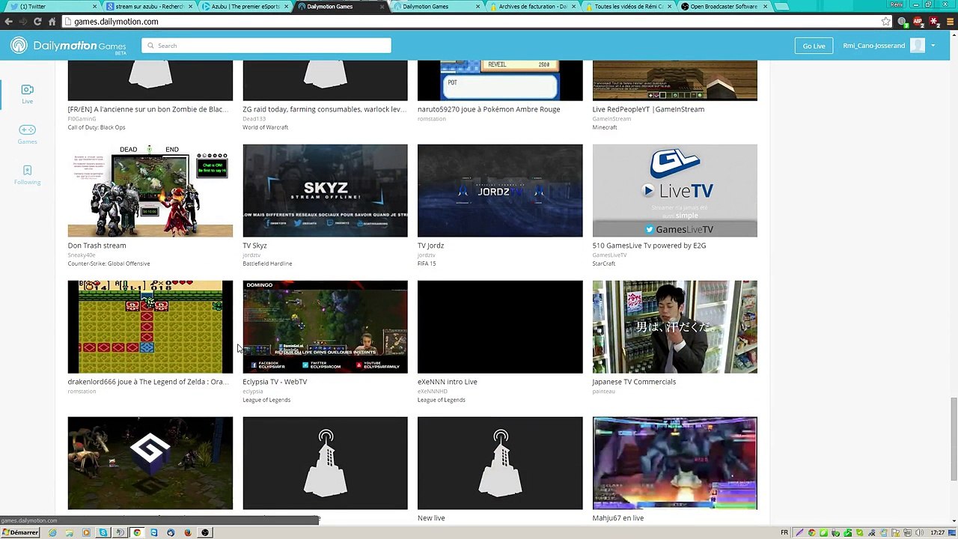Click the OBS taskbar icon
Screen dimensions: 958x539
[205, 532]
